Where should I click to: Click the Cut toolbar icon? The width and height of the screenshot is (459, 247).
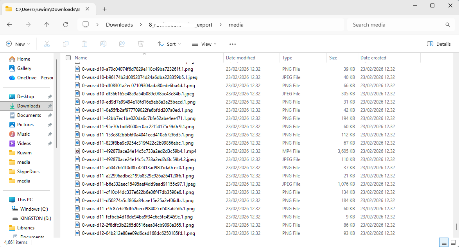[x=47, y=44]
